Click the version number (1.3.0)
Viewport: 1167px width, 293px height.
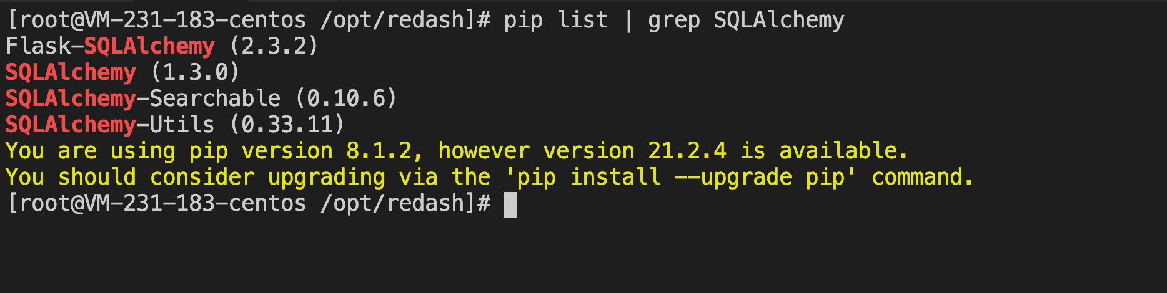pyautogui.click(x=195, y=72)
